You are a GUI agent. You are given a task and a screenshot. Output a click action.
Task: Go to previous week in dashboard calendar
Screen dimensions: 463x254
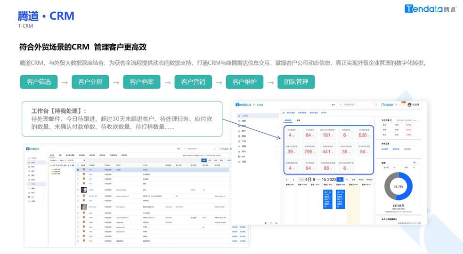(286, 179)
